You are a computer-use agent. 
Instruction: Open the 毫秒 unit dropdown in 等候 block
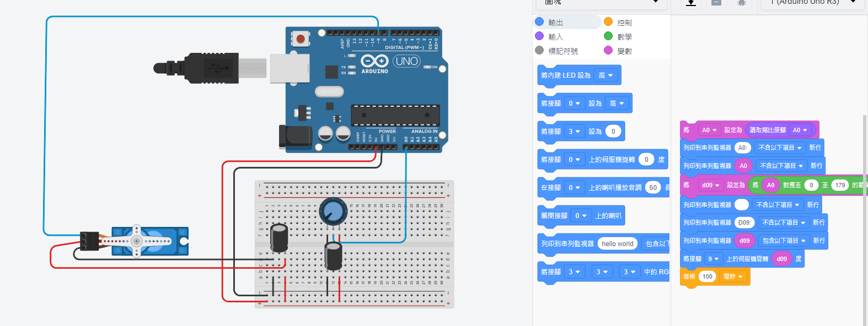(733, 276)
